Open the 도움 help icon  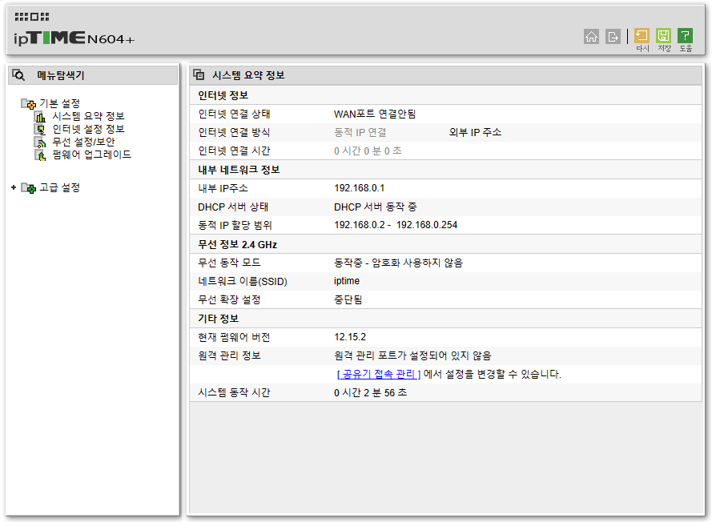pyautogui.click(x=685, y=35)
